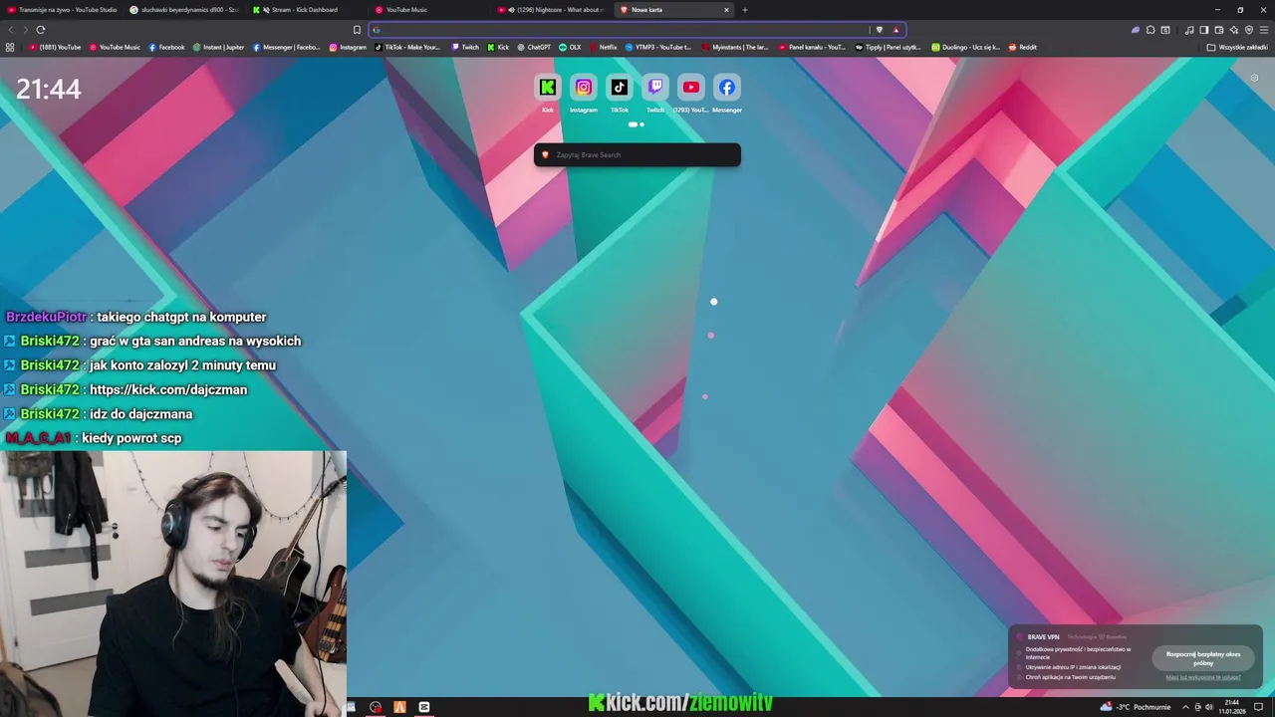Open the apps grid in bookmarks bar
The width and height of the screenshot is (1275, 717).
(10, 47)
